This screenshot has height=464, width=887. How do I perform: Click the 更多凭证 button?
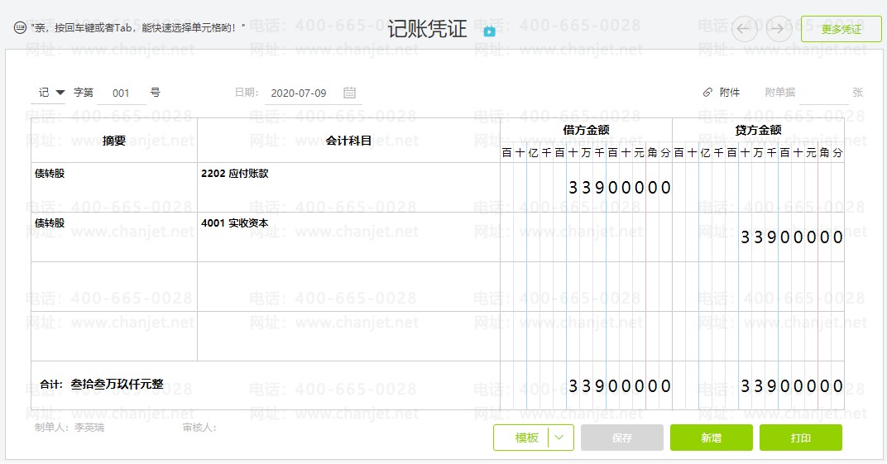pos(841,30)
